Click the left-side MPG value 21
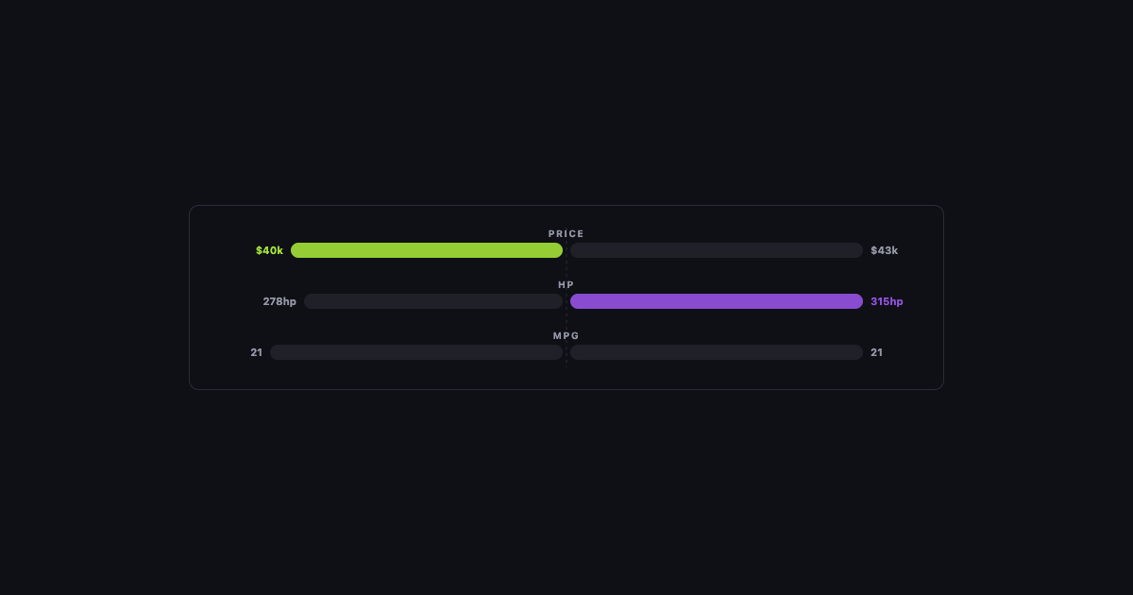Image resolution: width=1133 pixels, height=595 pixels. coord(257,352)
